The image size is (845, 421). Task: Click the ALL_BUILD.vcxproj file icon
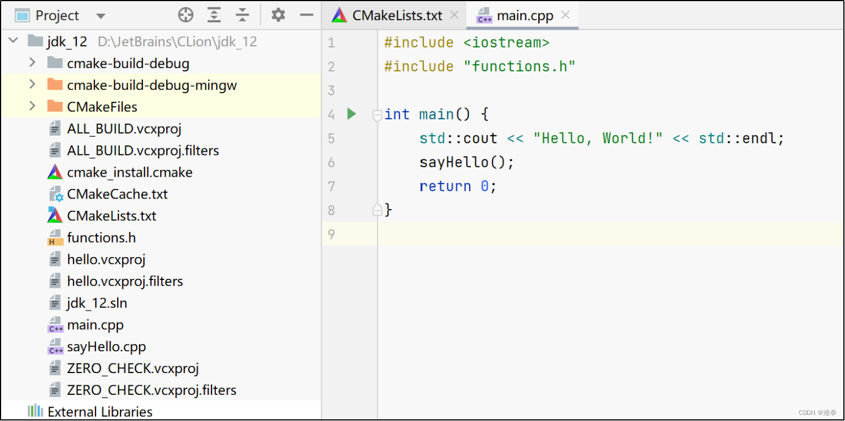55,129
